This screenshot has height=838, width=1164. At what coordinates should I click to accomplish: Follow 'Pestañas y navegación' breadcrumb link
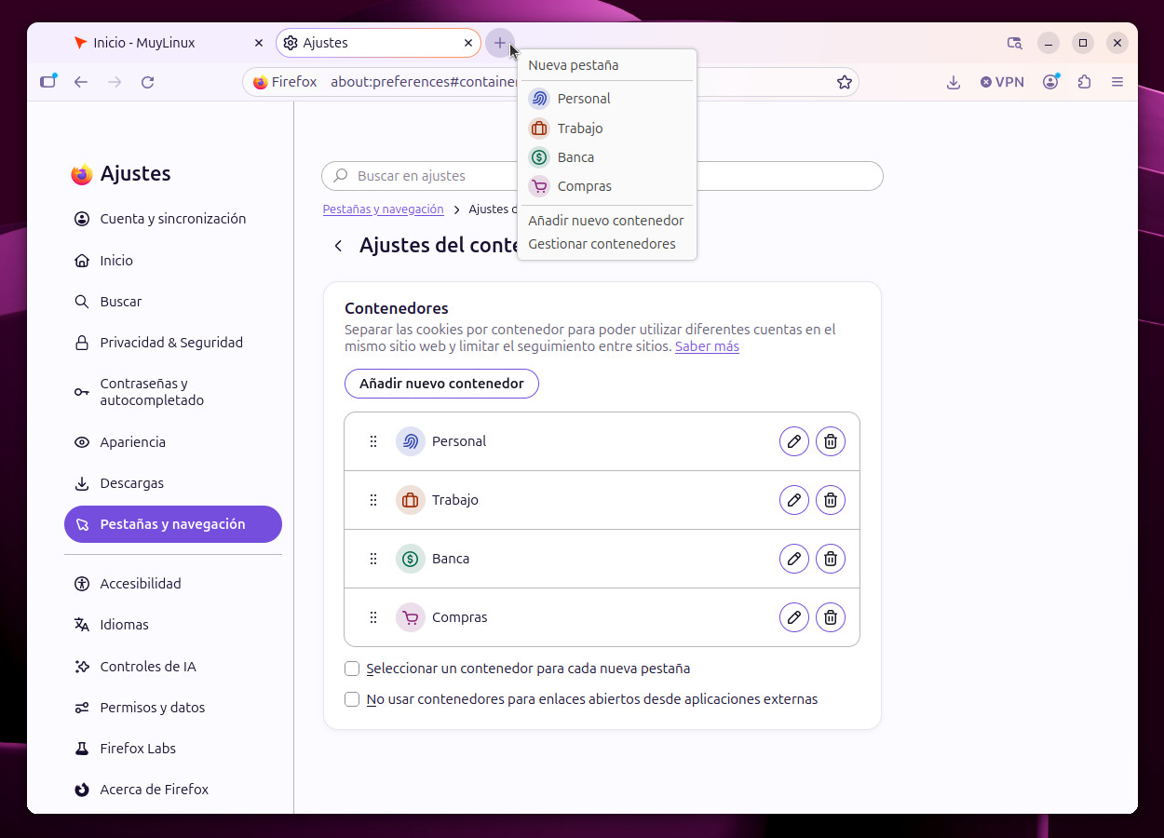(x=383, y=209)
